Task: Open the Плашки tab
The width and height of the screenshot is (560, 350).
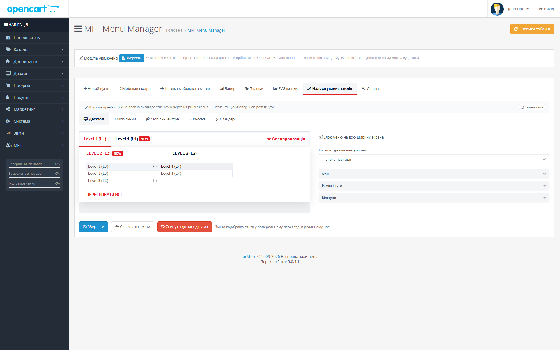Action: click(254, 89)
